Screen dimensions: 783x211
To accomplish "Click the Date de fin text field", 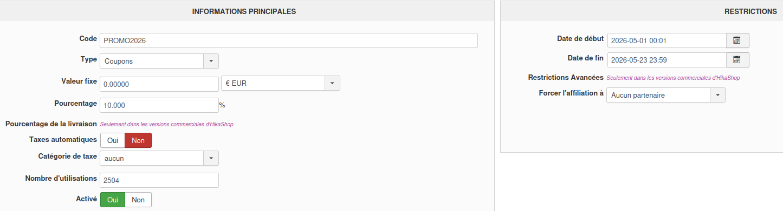I will click(x=666, y=60).
